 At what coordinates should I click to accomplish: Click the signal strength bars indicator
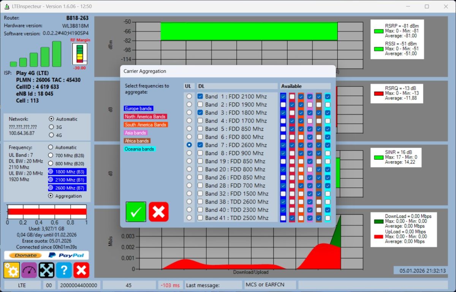click(x=36, y=54)
